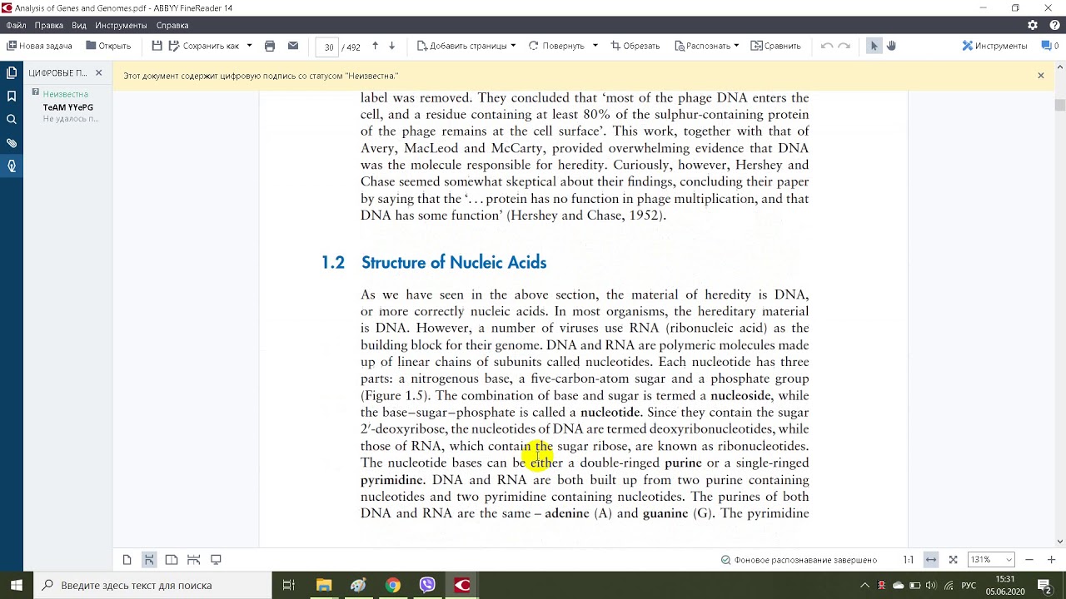Dismiss the yellow digital signature notification
This screenshot has width=1066, height=599.
click(1041, 76)
